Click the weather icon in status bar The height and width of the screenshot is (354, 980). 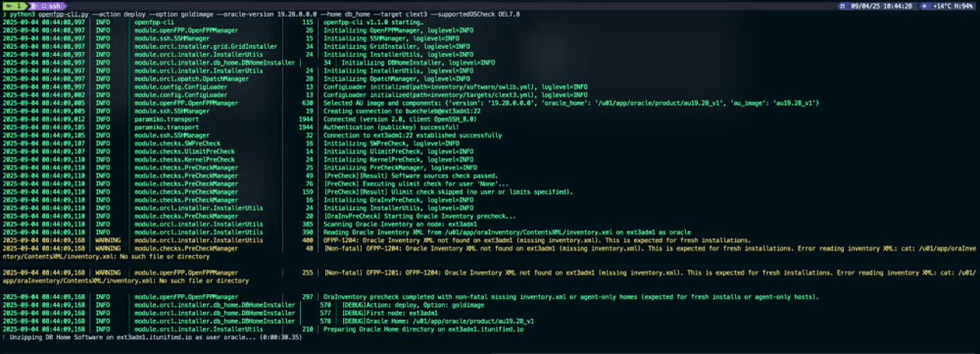925,6
